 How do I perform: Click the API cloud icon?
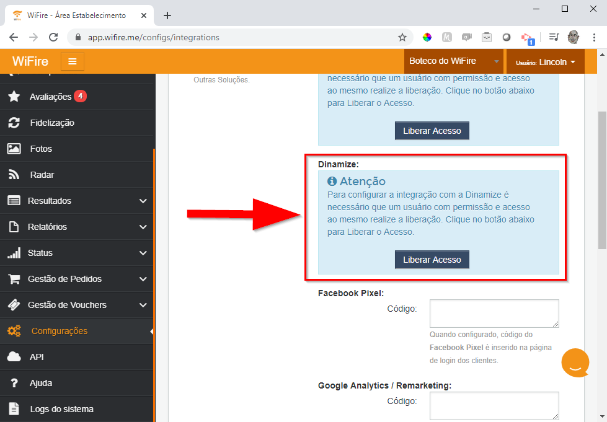[14, 357]
